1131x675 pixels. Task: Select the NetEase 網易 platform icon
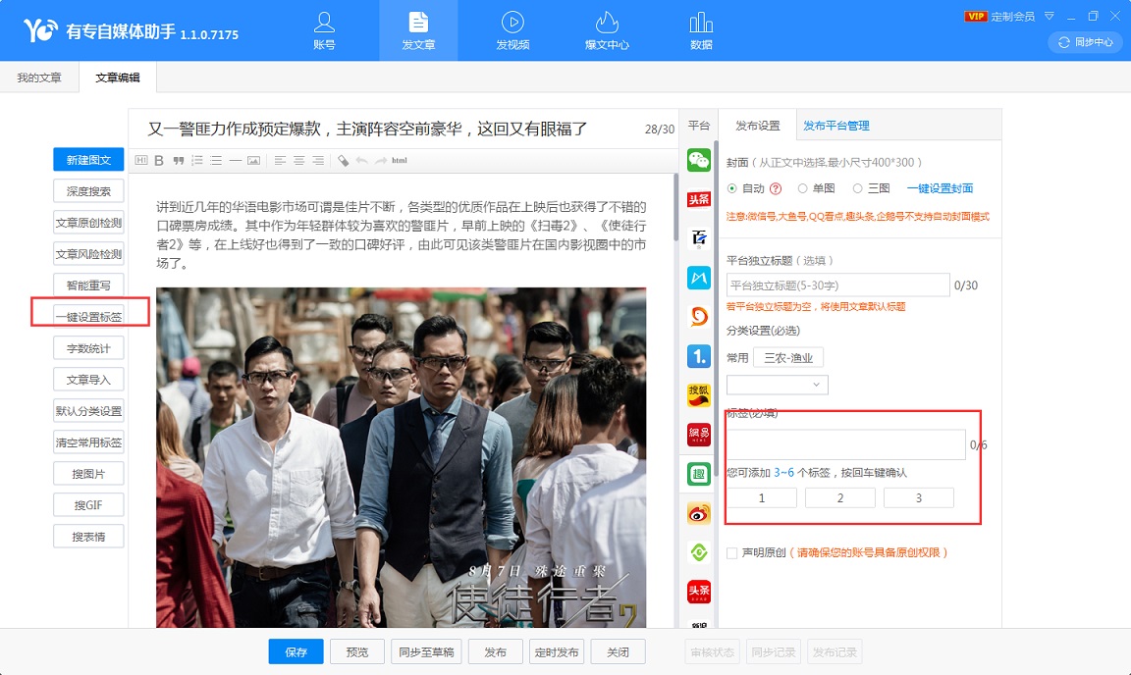pyautogui.click(x=699, y=435)
